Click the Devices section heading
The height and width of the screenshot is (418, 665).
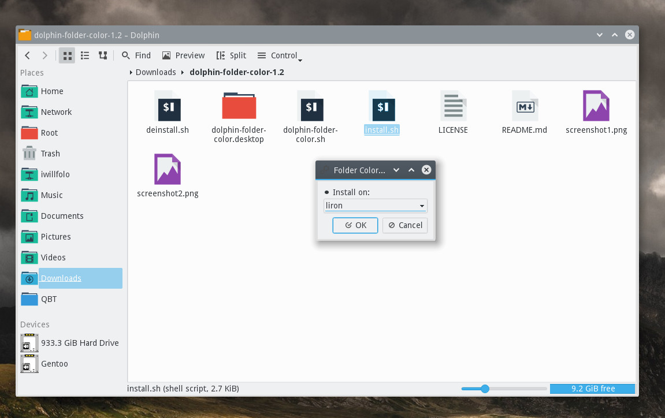coord(35,324)
